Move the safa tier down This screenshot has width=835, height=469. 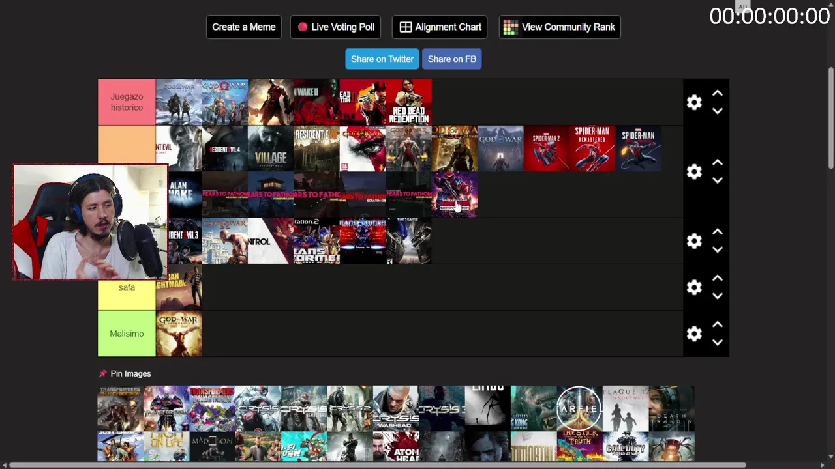[x=718, y=296]
